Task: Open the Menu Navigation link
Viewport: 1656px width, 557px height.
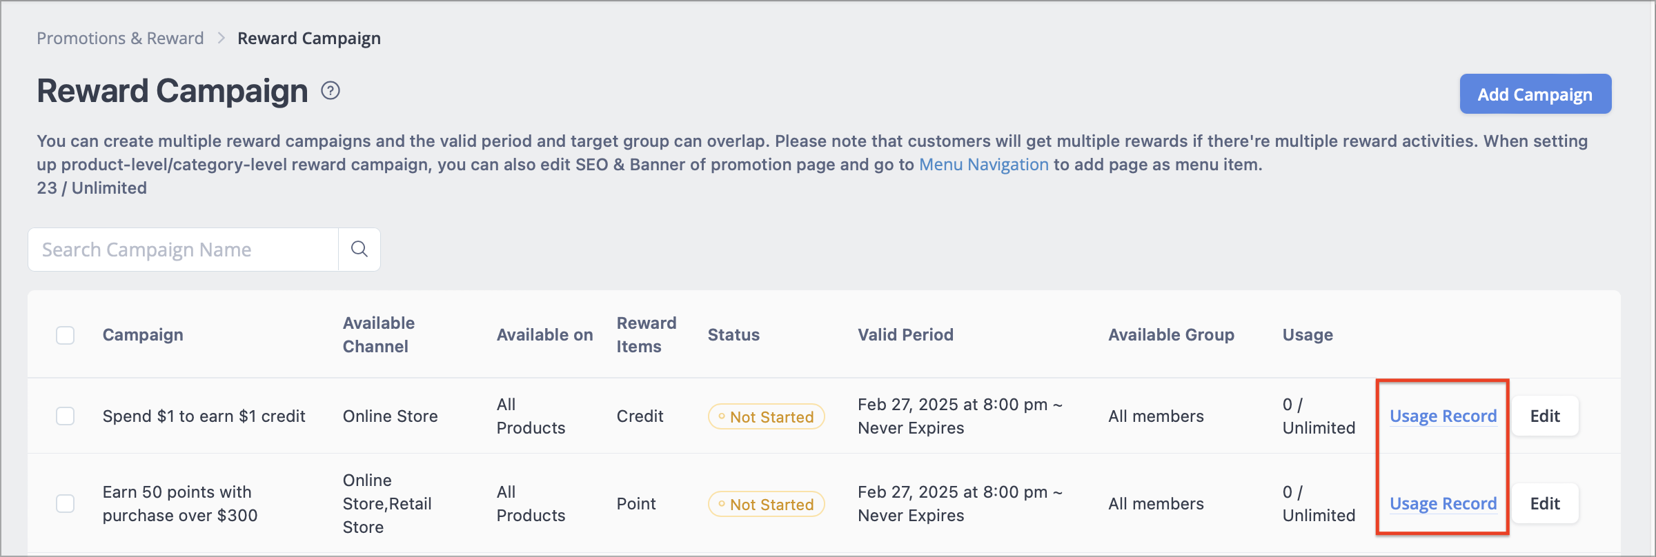Action: pos(983,165)
